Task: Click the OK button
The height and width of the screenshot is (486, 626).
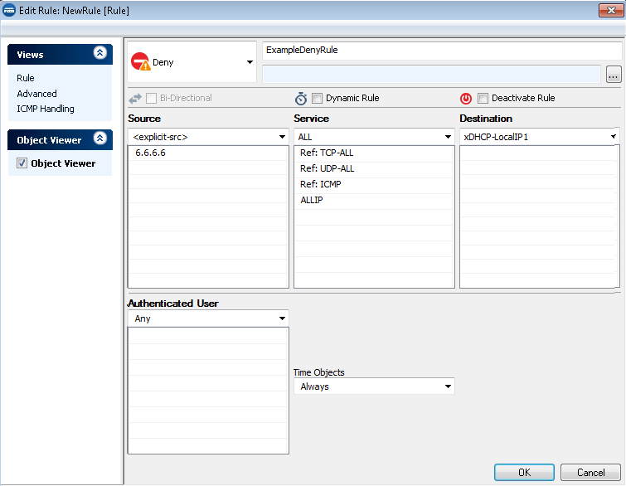Action: click(x=524, y=473)
